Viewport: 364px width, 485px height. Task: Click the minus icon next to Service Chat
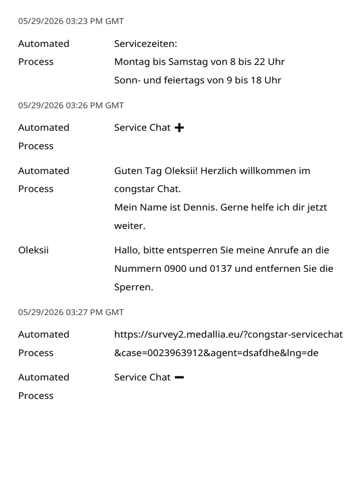179,377
